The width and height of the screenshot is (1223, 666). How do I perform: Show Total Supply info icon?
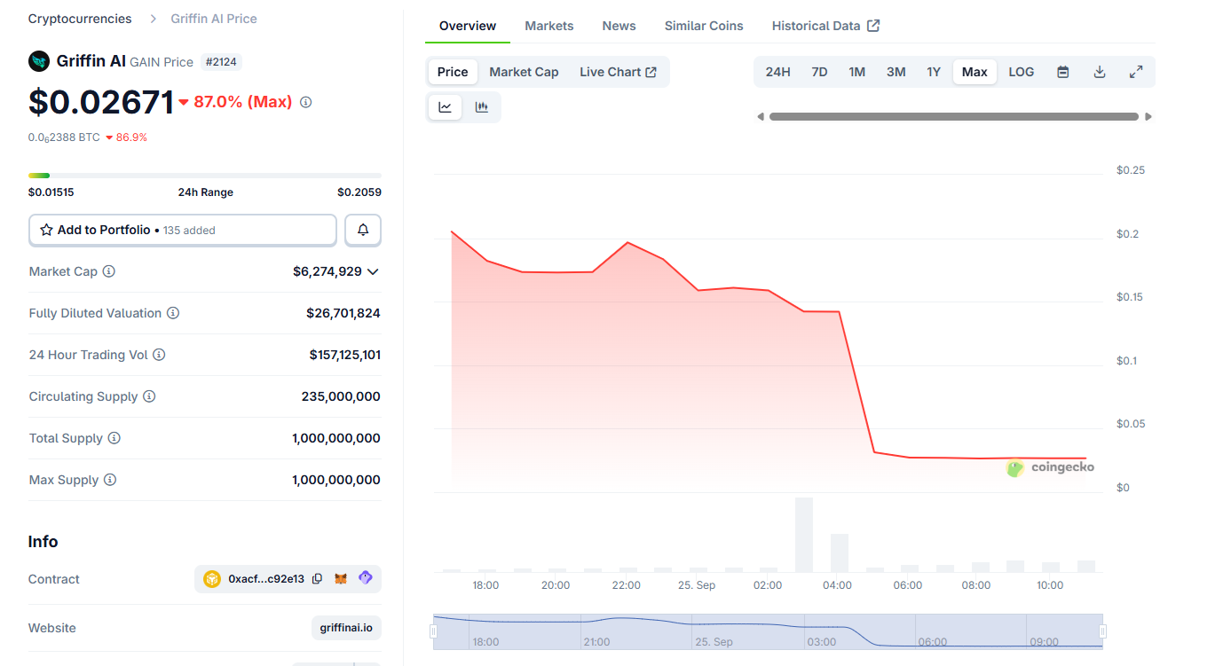click(x=114, y=438)
